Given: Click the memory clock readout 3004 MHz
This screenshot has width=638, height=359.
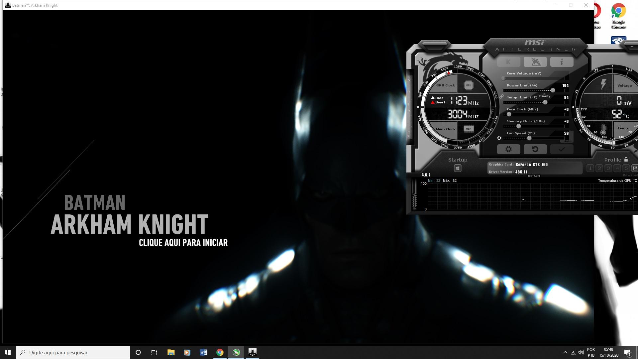Looking at the screenshot, I should click(463, 114).
